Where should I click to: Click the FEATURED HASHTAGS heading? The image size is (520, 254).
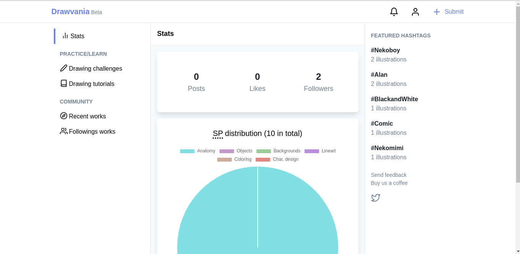[401, 36]
